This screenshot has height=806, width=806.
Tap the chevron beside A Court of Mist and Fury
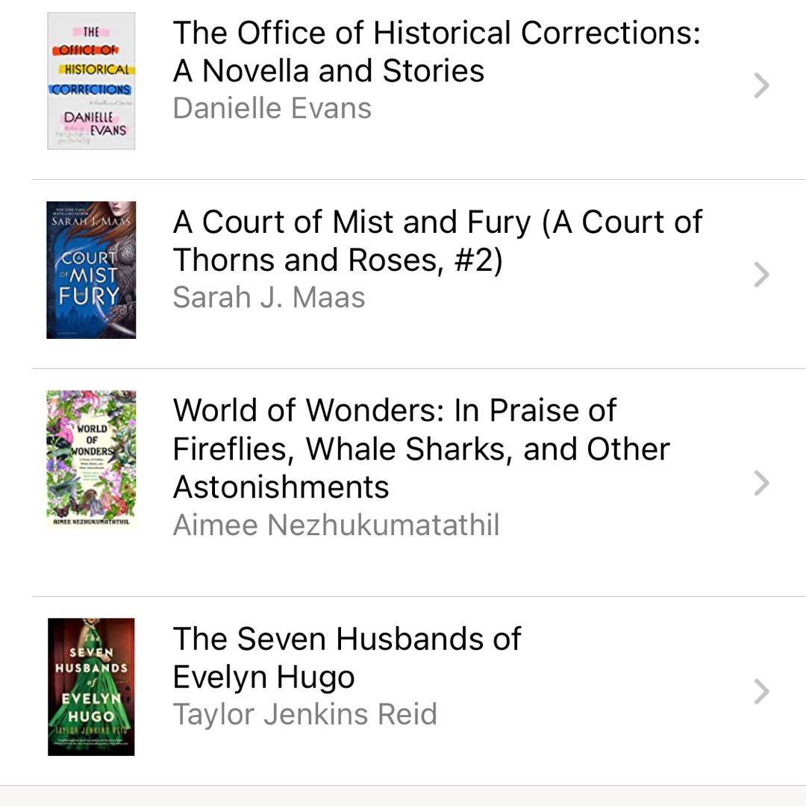coord(761,275)
